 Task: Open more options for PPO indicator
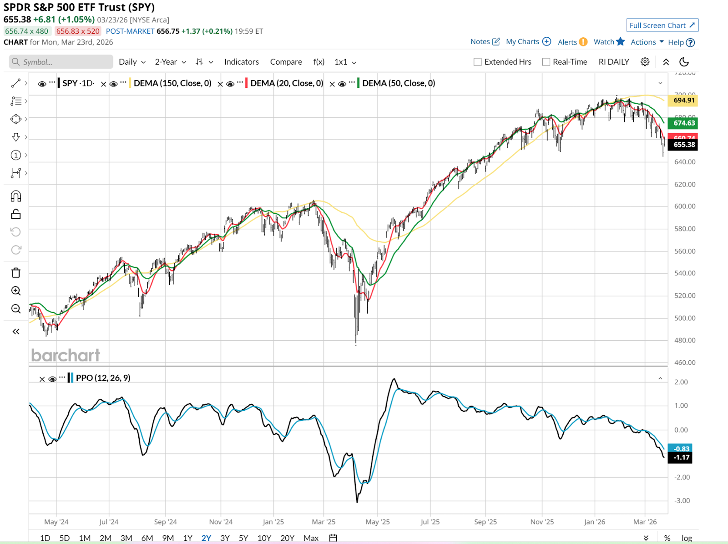tap(62, 377)
